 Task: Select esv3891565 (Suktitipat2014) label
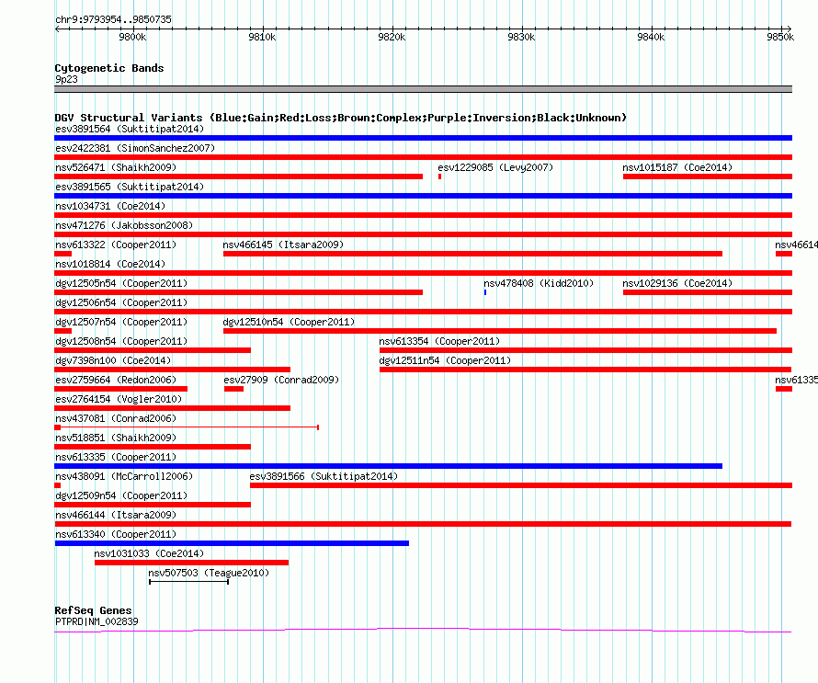(130, 187)
